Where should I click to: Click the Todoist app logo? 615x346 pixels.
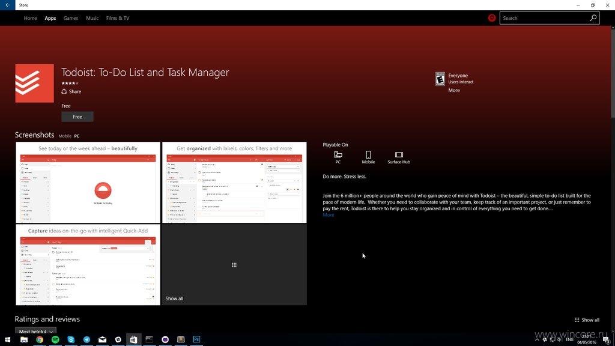point(34,83)
